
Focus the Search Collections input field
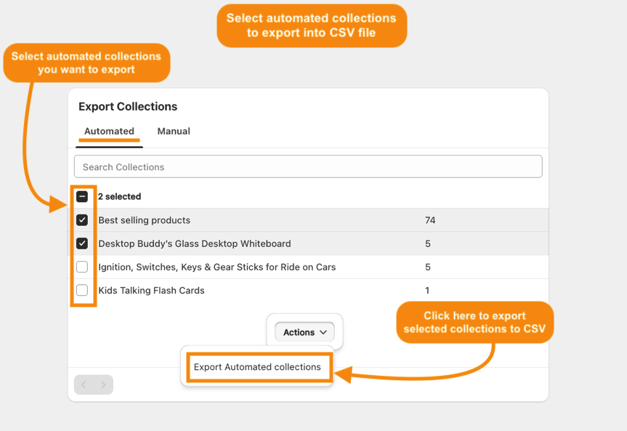pyautogui.click(x=308, y=166)
